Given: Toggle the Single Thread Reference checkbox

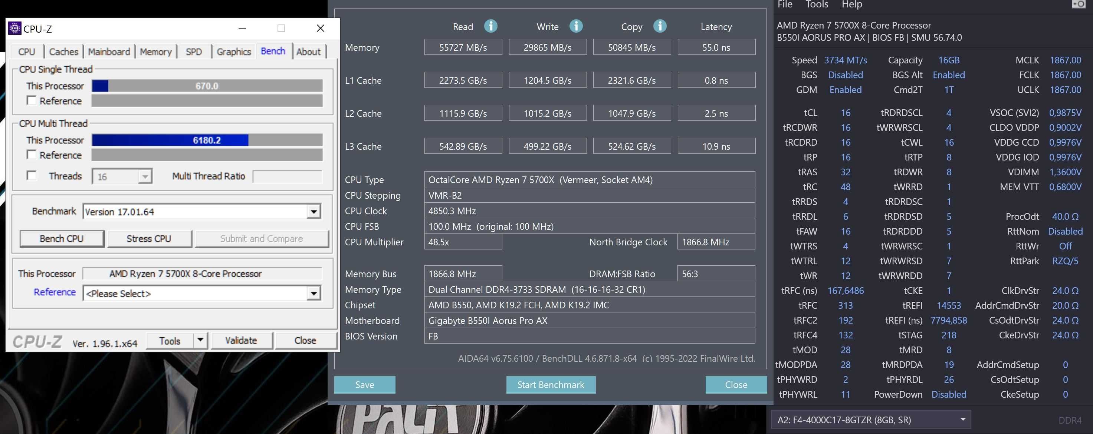Looking at the screenshot, I should pos(32,100).
